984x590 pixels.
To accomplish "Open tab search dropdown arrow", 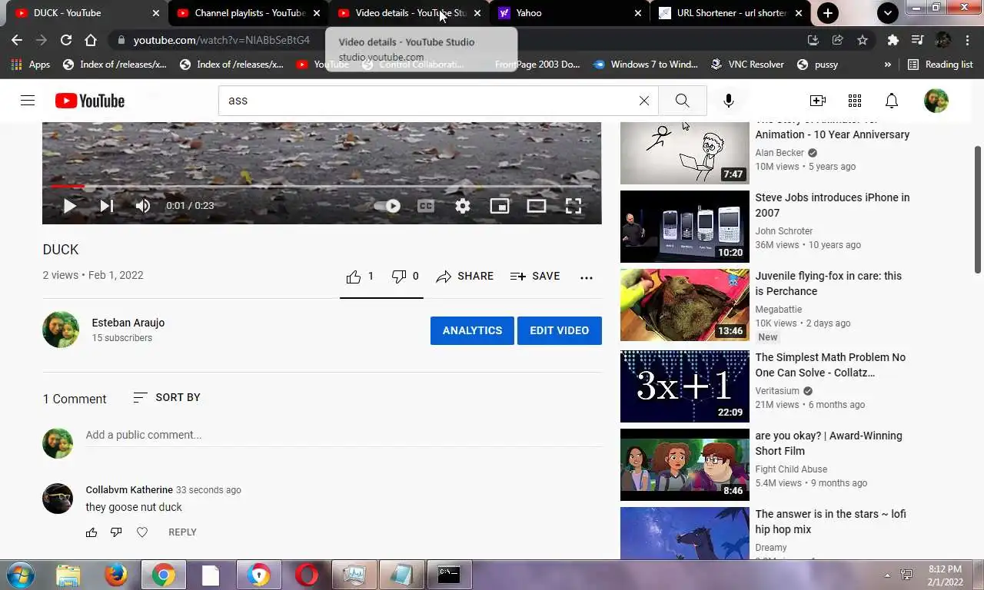I will coord(888,13).
